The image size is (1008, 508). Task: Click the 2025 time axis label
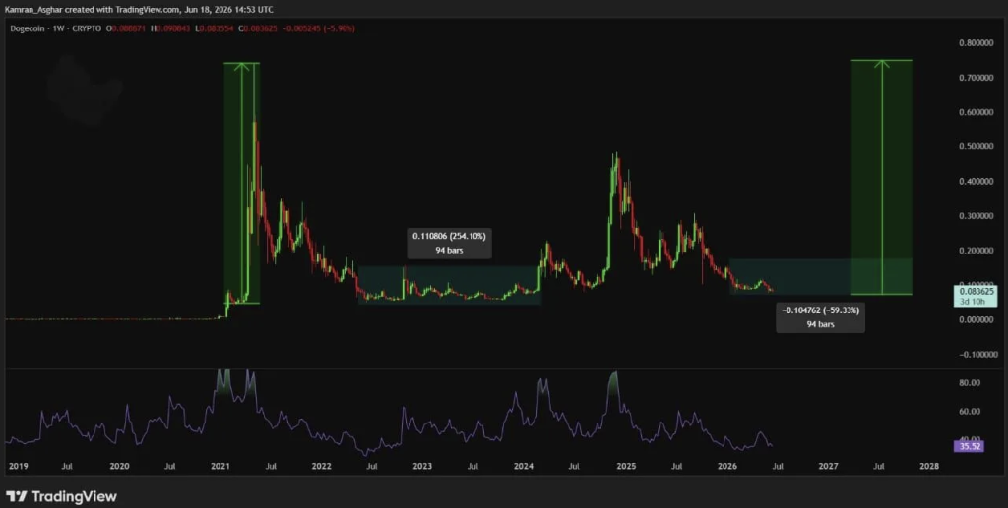[626, 467]
